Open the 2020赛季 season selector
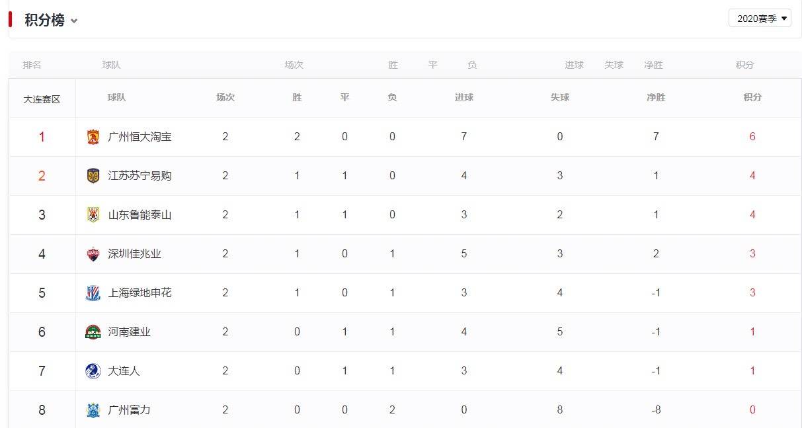The height and width of the screenshot is (428, 802). (x=759, y=18)
